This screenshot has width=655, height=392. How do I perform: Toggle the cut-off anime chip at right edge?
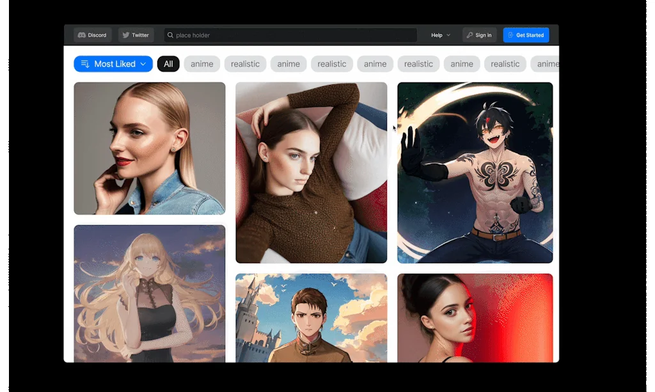[547, 64]
